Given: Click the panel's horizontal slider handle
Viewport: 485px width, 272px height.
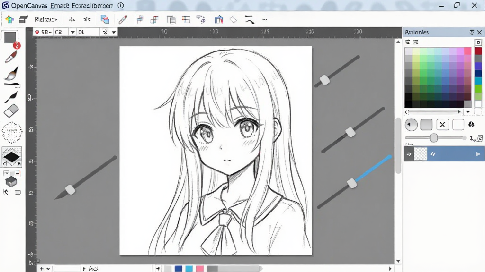Looking at the screenshot, I should [434, 138].
